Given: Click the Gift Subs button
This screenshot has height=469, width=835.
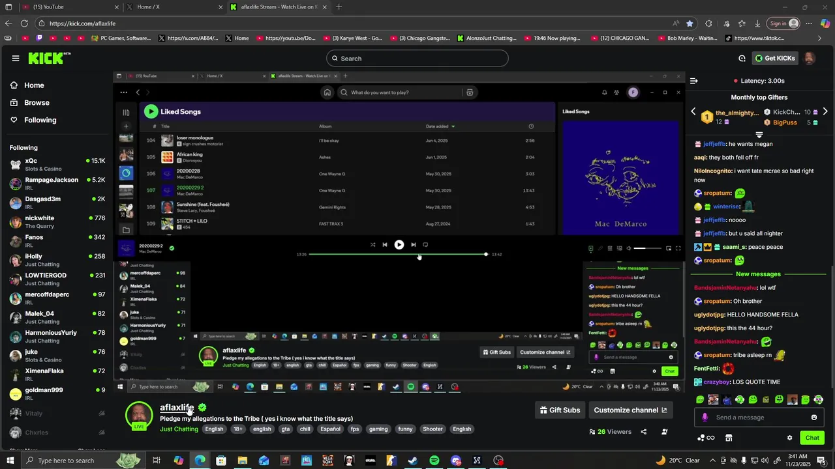Looking at the screenshot, I should click(560, 410).
